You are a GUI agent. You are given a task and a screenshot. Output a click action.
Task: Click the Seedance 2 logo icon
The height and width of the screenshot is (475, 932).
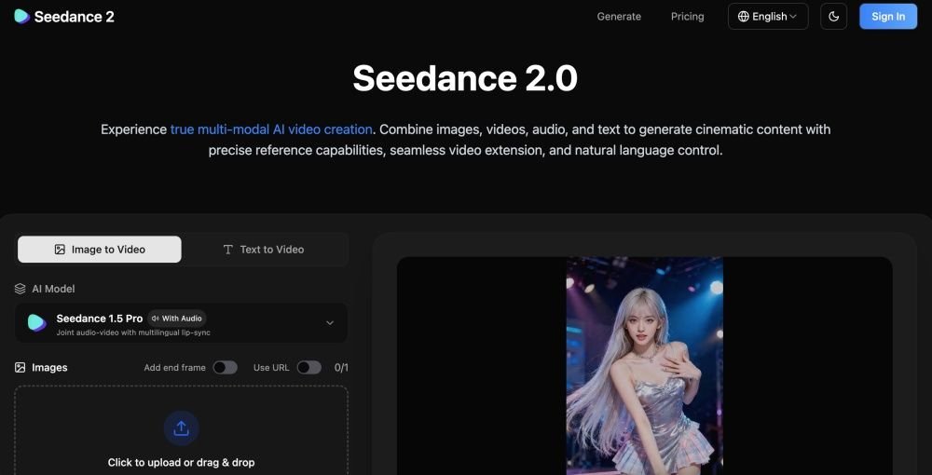tap(21, 17)
